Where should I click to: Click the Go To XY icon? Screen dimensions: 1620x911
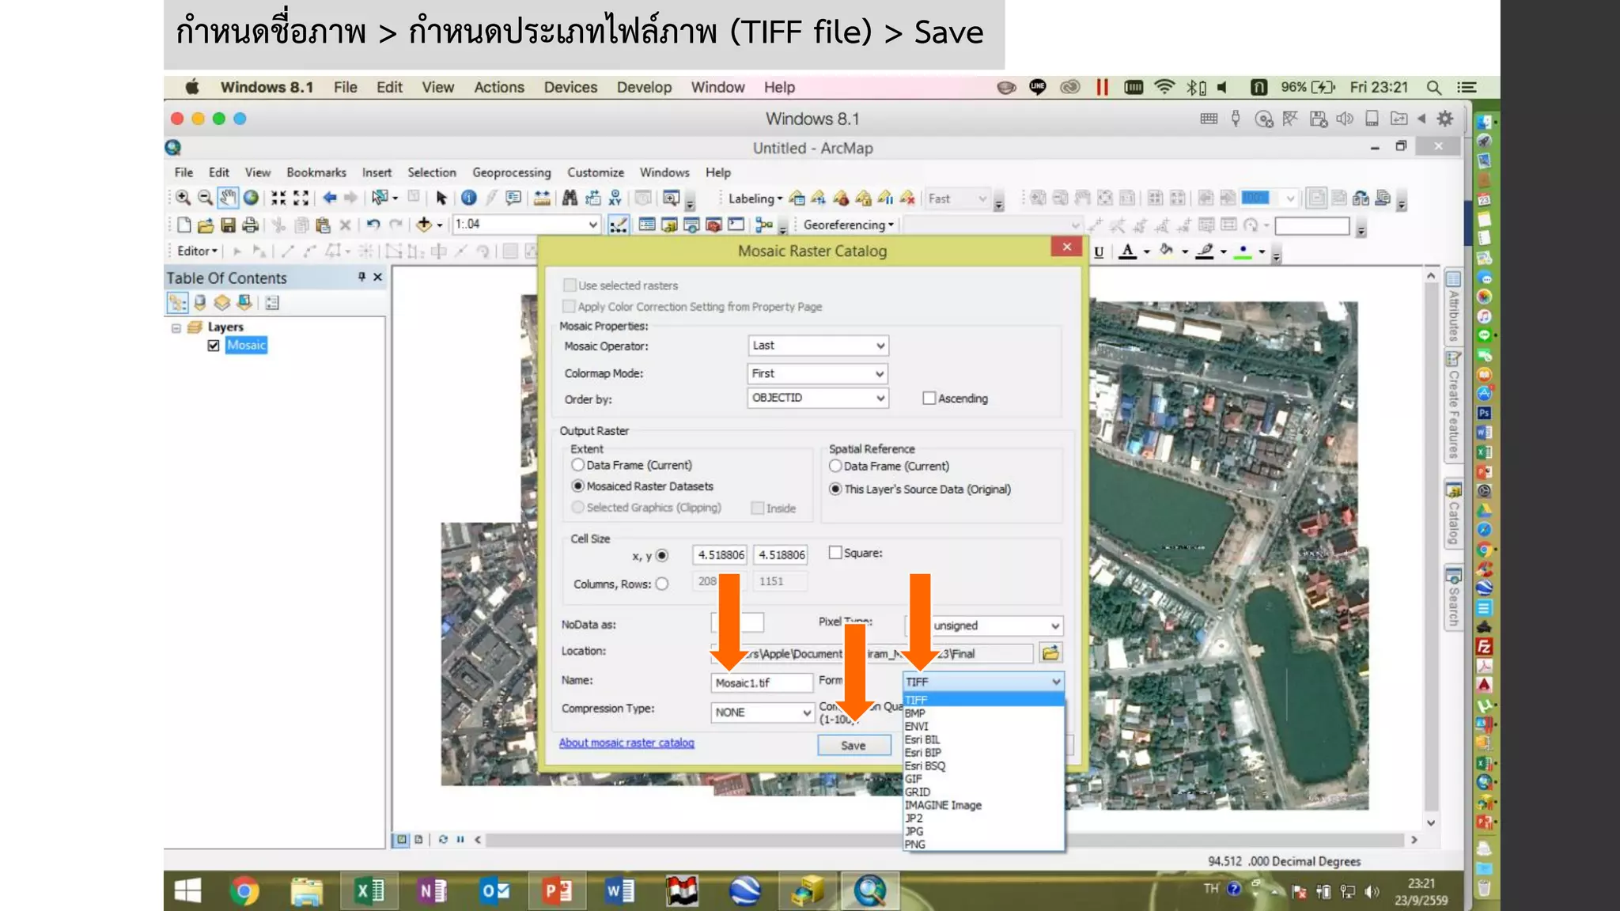pyautogui.click(x=615, y=198)
